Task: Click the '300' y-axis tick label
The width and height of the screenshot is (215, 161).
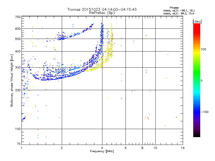Action: 18,68
